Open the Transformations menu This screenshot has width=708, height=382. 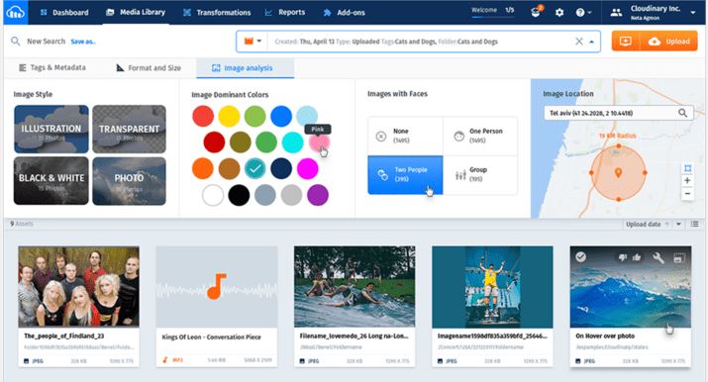tap(217, 13)
